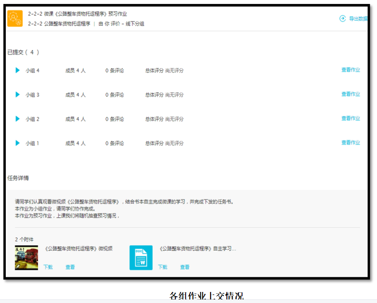Click the export data arrow icon

click(x=342, y=19)
